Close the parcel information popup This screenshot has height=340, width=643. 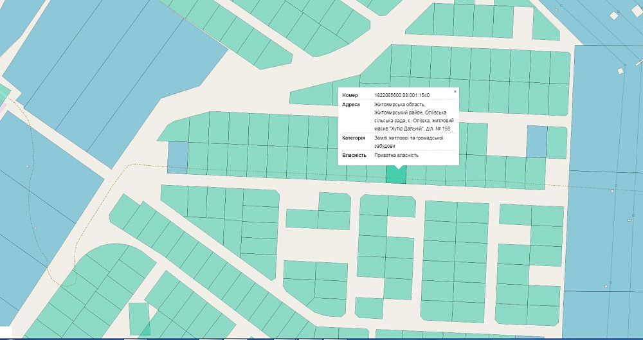(x=455, y=91)
